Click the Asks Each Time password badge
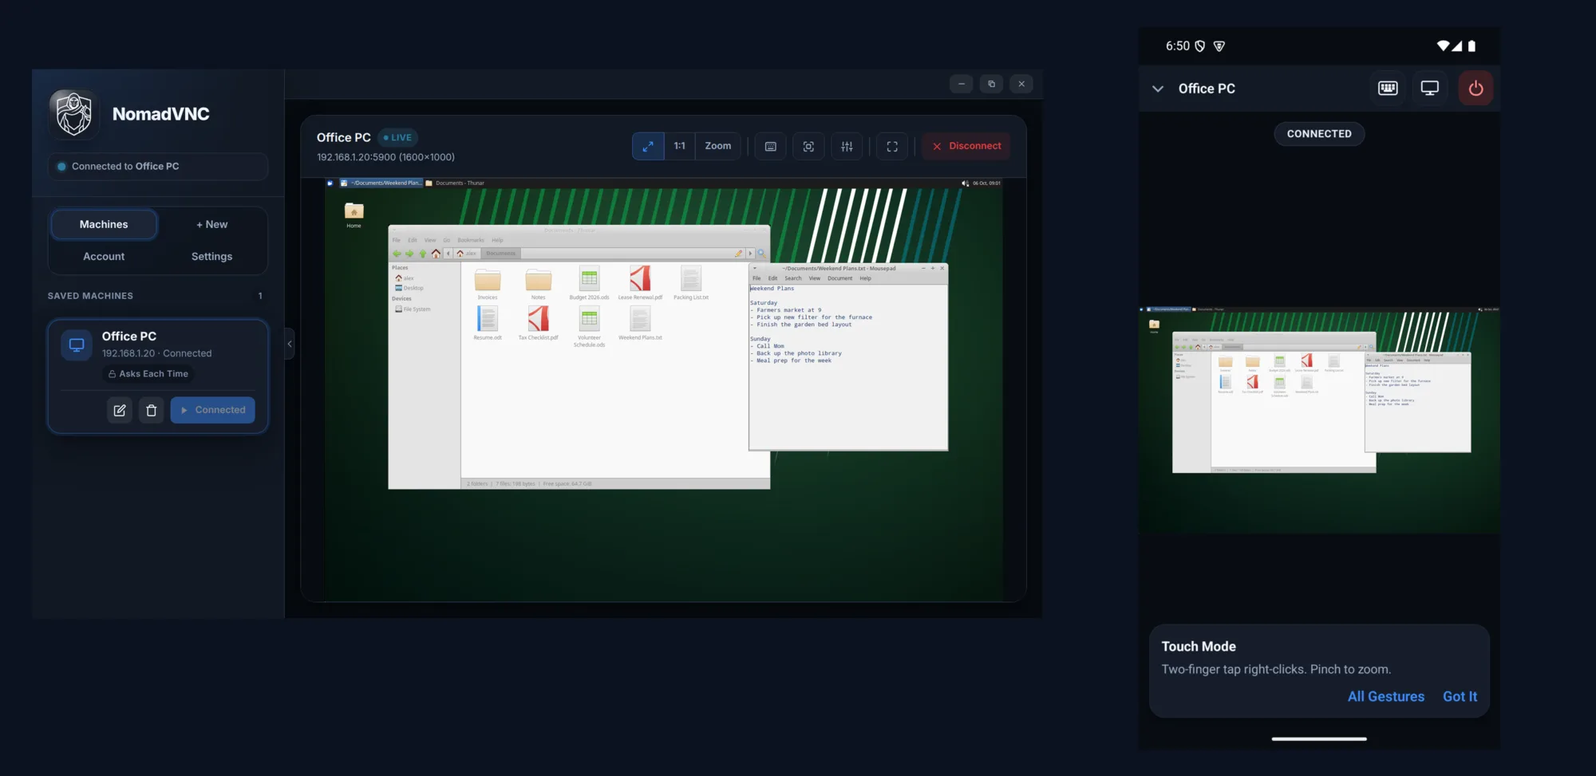Screen dimensions: 1596x776 148,373
